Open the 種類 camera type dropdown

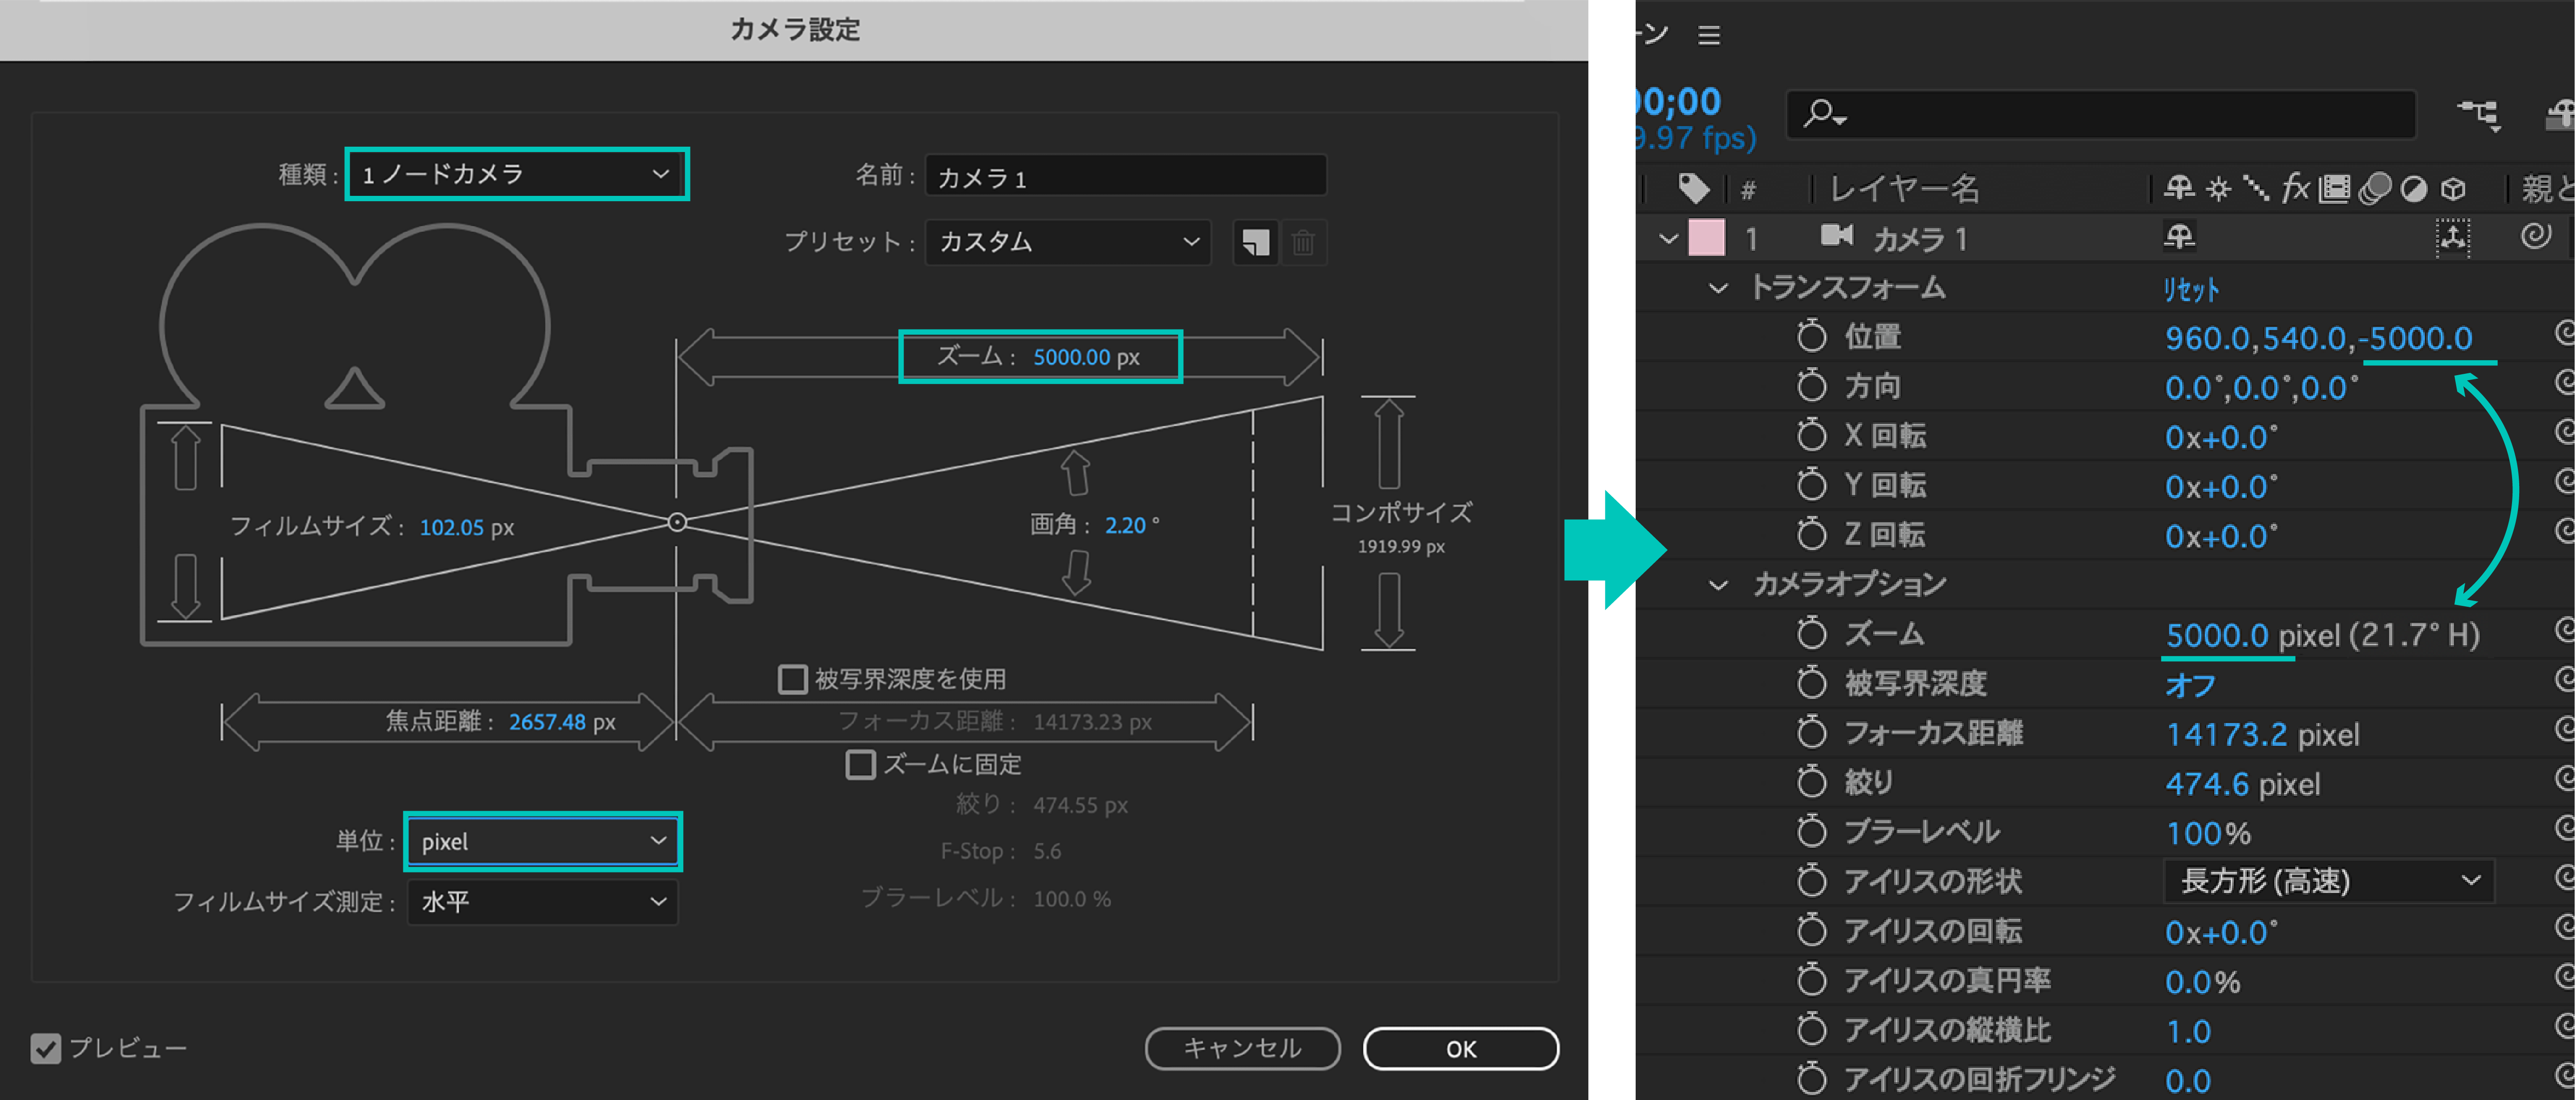[516, 174]
